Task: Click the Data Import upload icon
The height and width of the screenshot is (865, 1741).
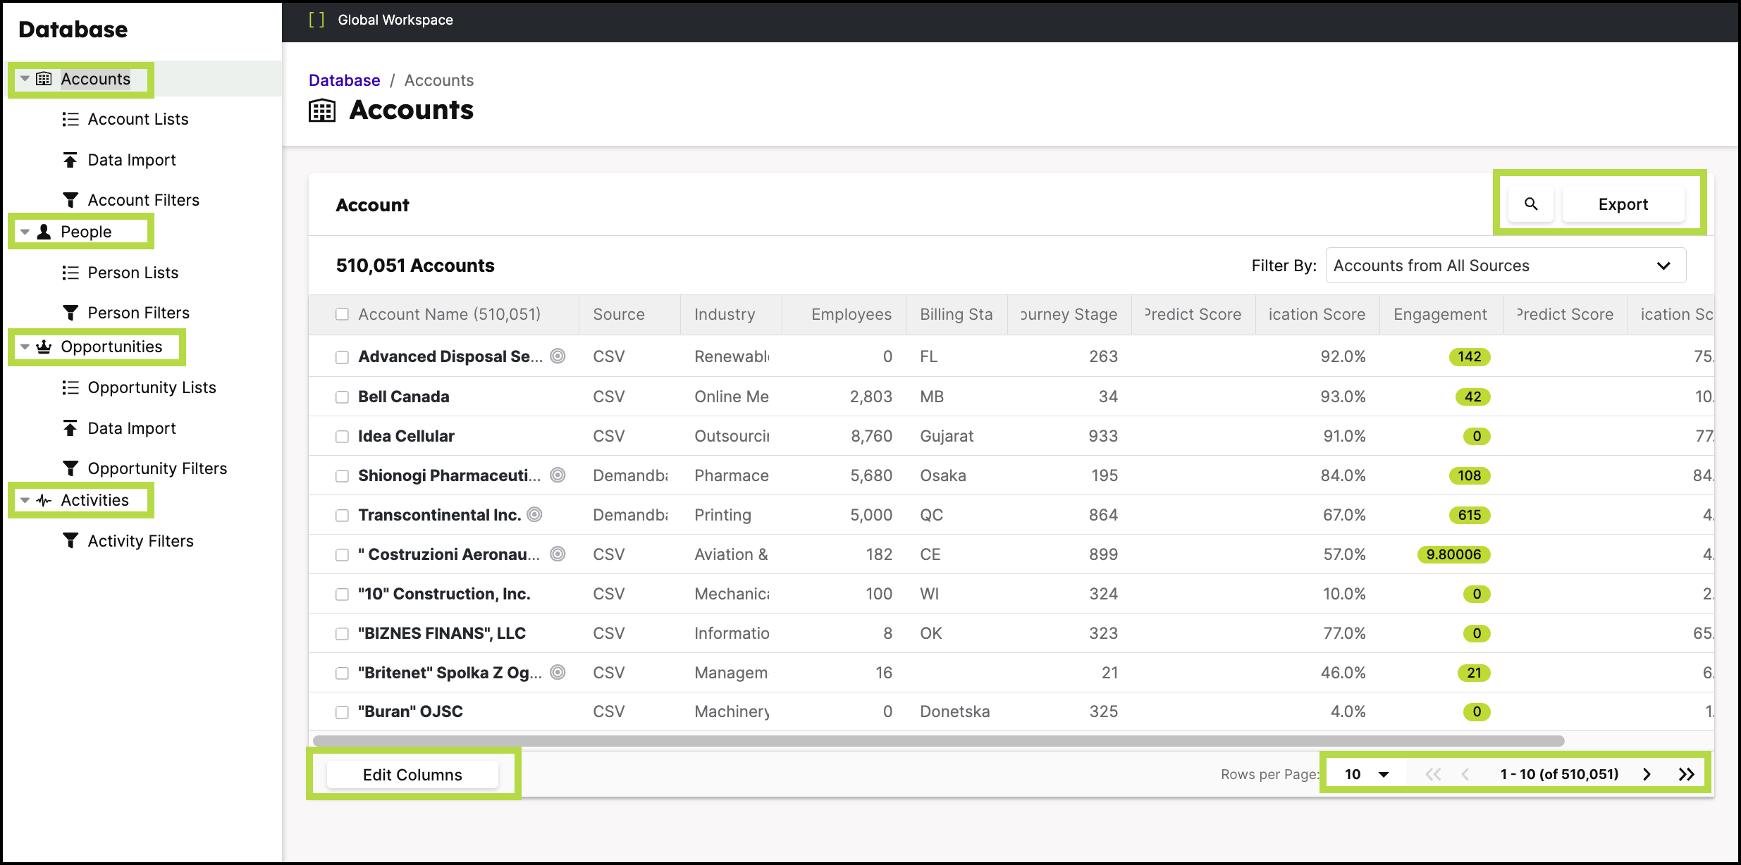Action: (x=70, y=159)
